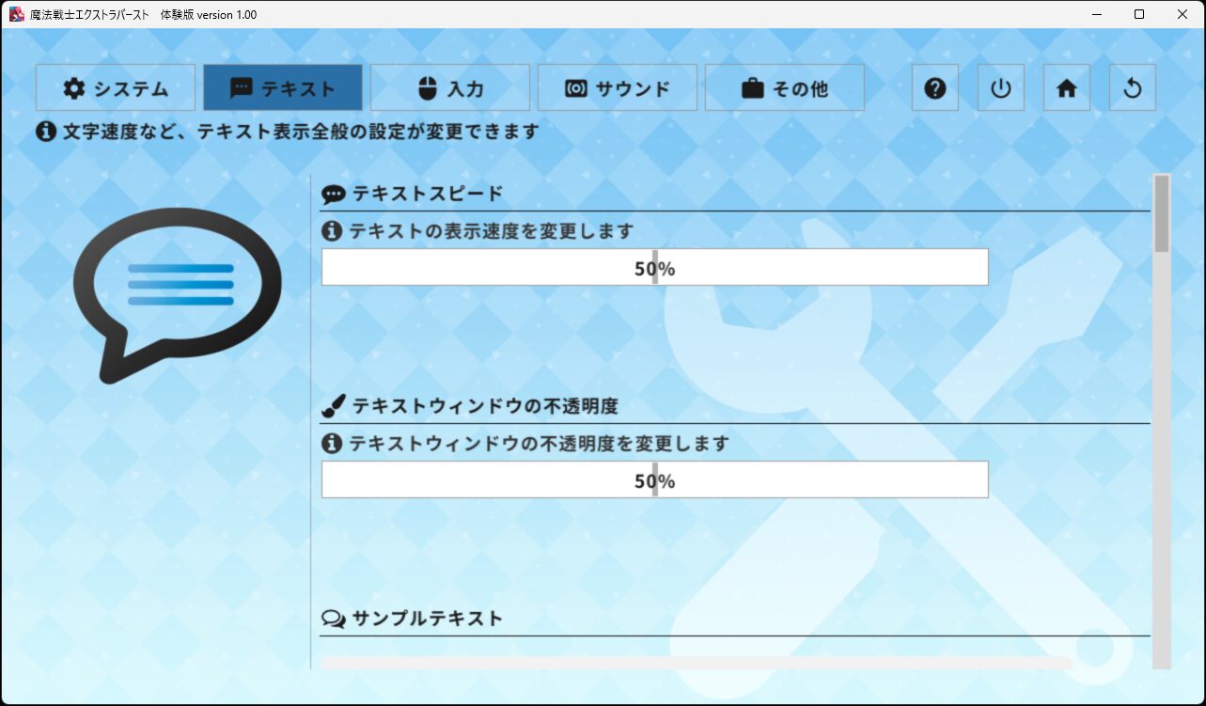
Task: Go to title with home icon
Action: [1066, 88]
